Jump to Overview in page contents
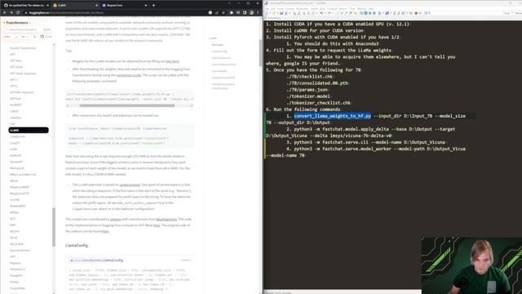Viewport: 522px width, 294px height. [218, 45]
